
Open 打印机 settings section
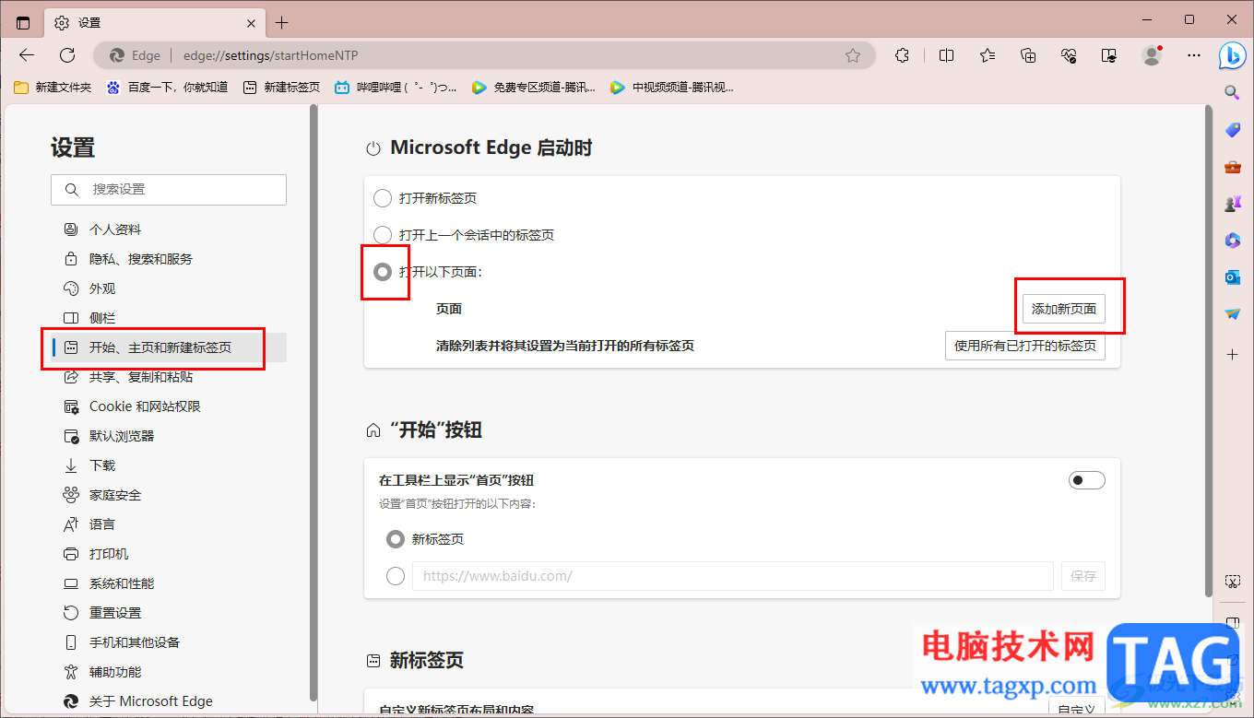coord(169,554)
